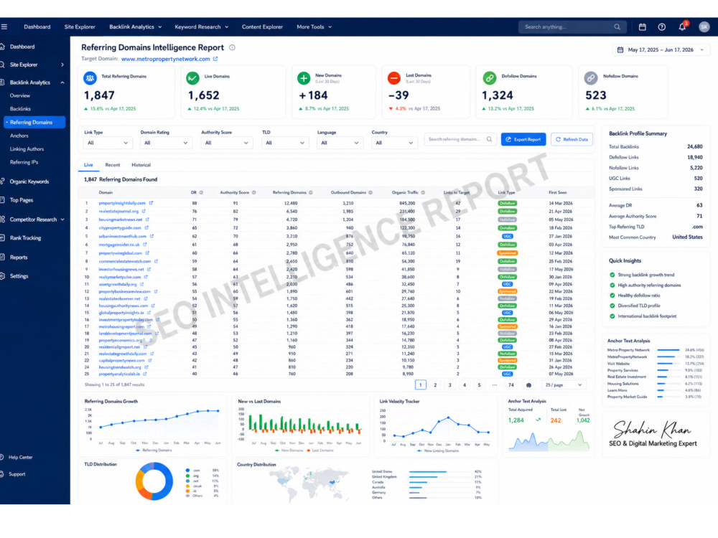Open the notifications bell icon
This screenshot has width=718, height=538.
[682, 27]
